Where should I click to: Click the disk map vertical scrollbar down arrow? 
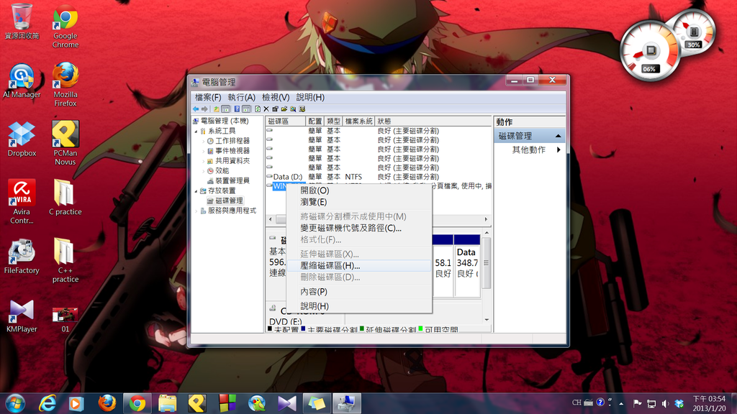(x=487, y=320)
